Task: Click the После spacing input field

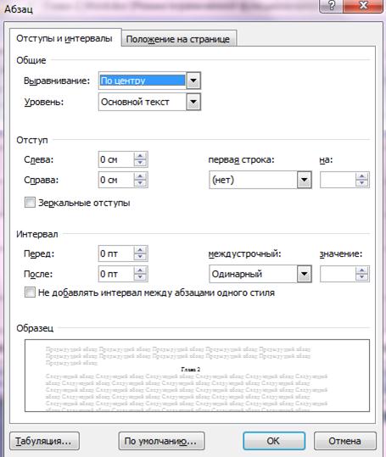Action: coord(116,274)
